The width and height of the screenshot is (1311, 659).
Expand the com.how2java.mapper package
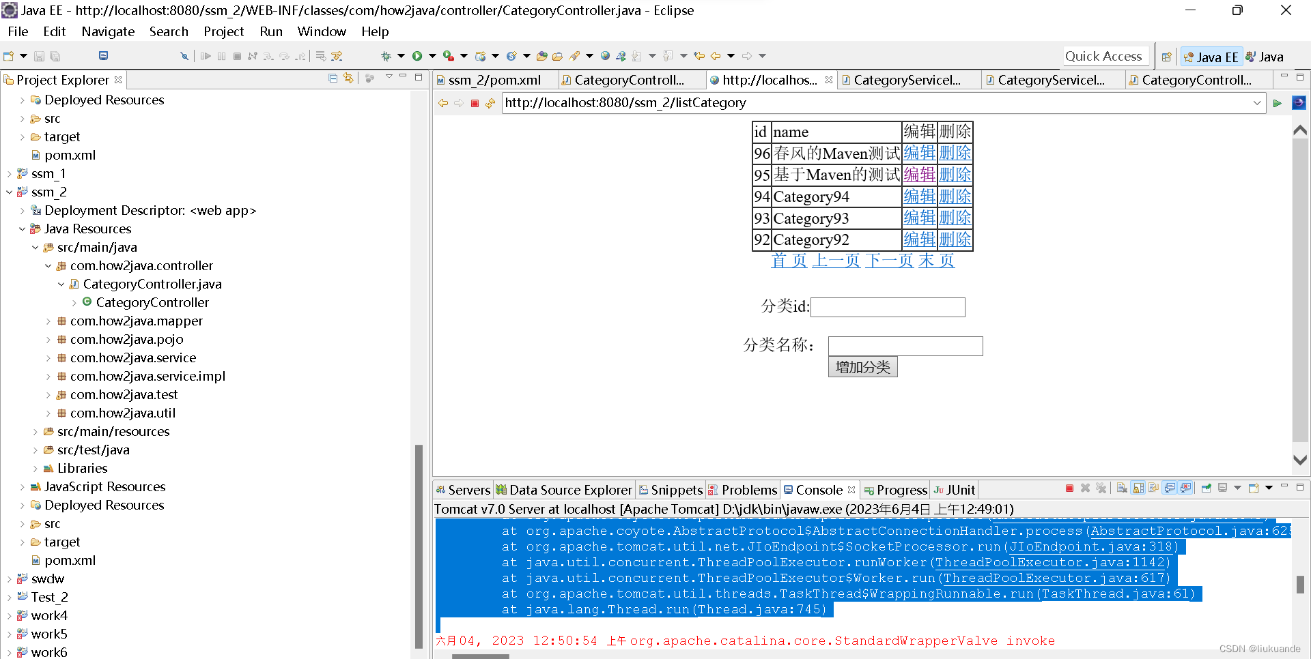click(x=48, y=321)
